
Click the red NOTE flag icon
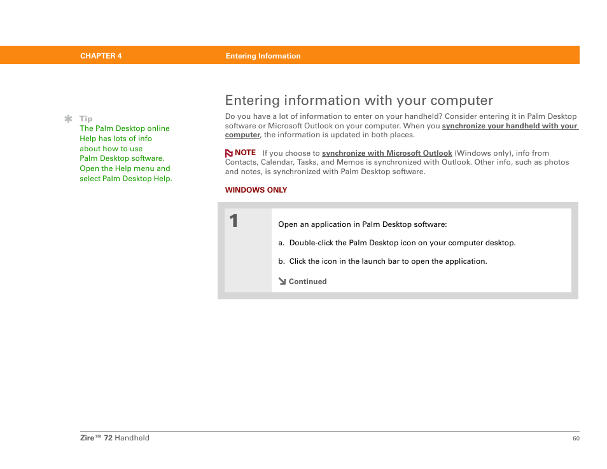[229, 153]
